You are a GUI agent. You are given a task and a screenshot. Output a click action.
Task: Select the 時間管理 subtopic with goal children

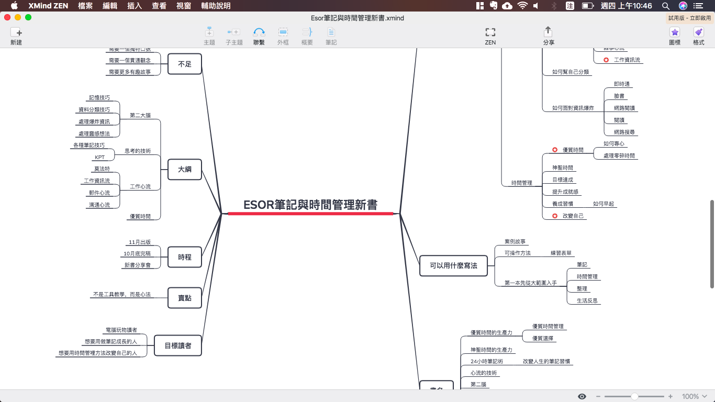(522, 183)
